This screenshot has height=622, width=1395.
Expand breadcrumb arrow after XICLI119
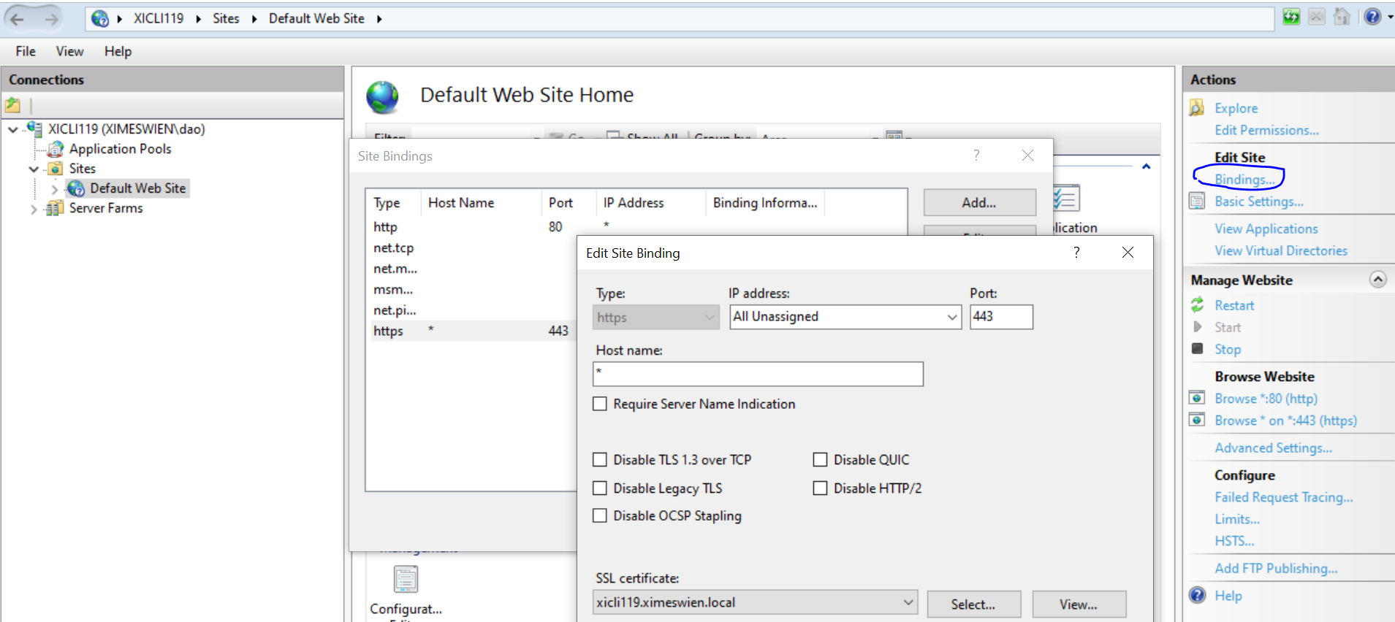[x=198, y=19]
